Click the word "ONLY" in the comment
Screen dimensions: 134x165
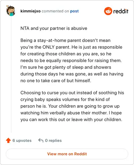click(49, 47)
